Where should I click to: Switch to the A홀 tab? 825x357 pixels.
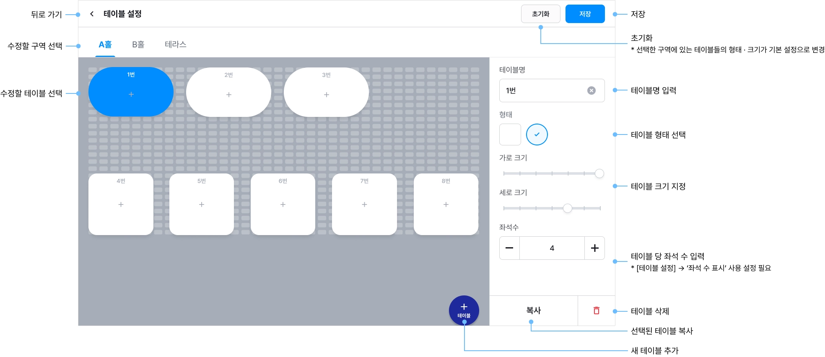point(105,44)
